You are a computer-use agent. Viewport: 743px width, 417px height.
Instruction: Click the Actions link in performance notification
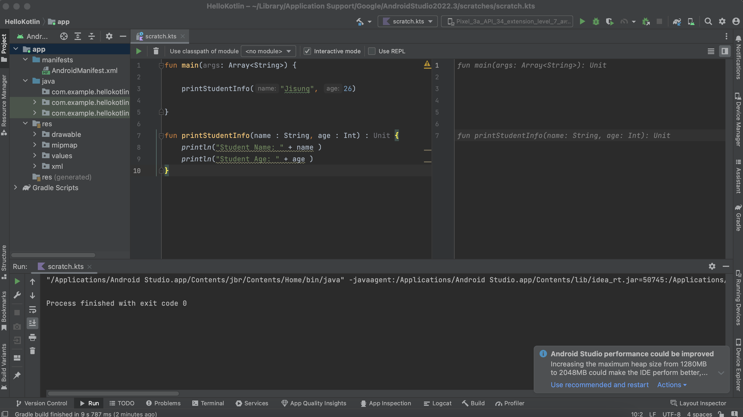[670, 384]
